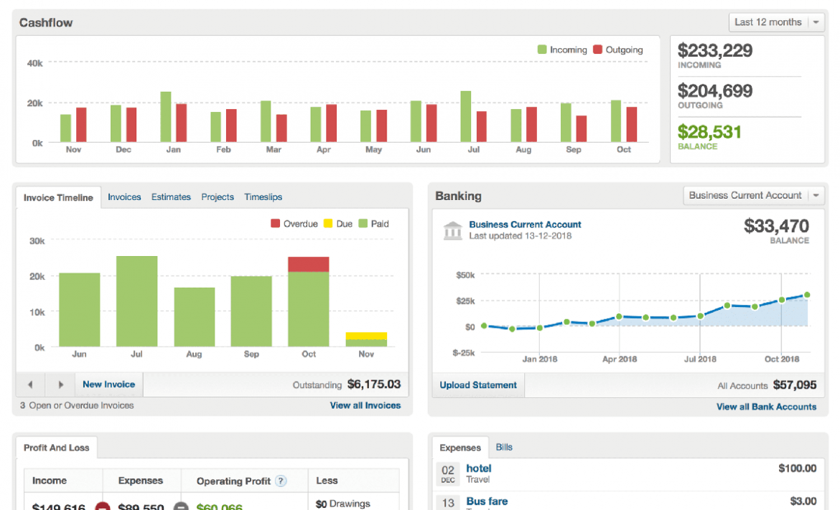This screenshot has width=840, height=510.
Task: Click the 02 Dec date badge
Action: 448,473
